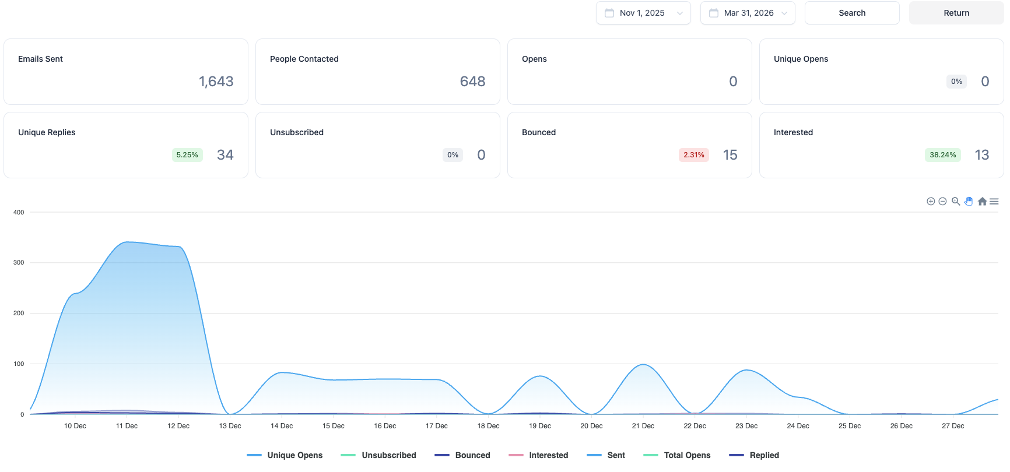The image size is (1010, 472).
Task: Toggle the Unsubscribed legend series
Action: [378, 455]
